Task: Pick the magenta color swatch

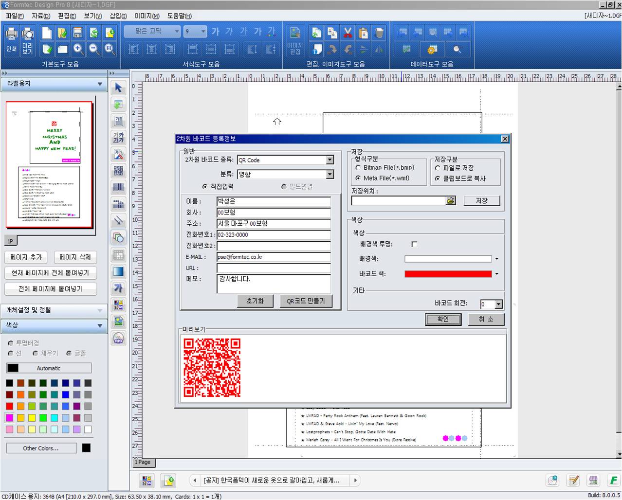Action: pos(9,418)
